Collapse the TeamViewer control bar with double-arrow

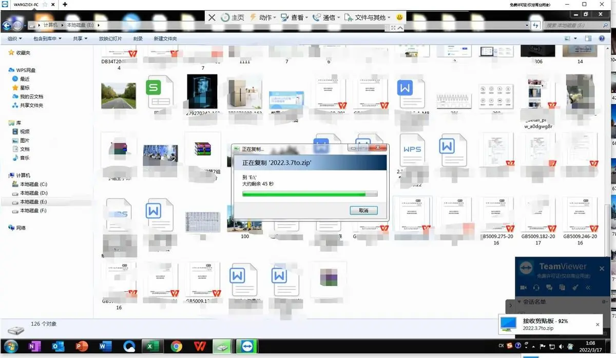[588, 287]
